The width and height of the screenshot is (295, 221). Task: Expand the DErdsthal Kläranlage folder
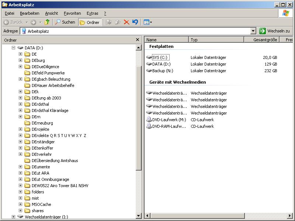coord(21,110)
